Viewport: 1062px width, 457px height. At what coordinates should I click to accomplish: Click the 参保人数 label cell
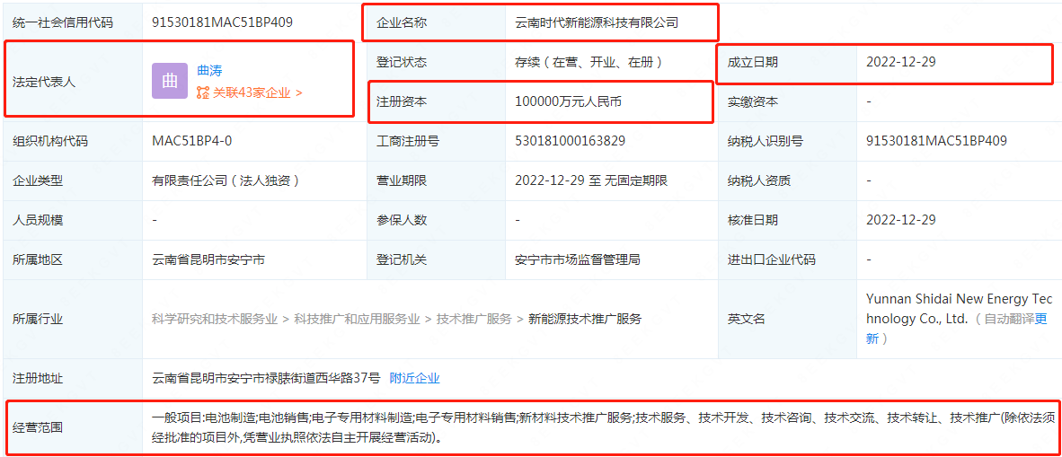point(436,220)
